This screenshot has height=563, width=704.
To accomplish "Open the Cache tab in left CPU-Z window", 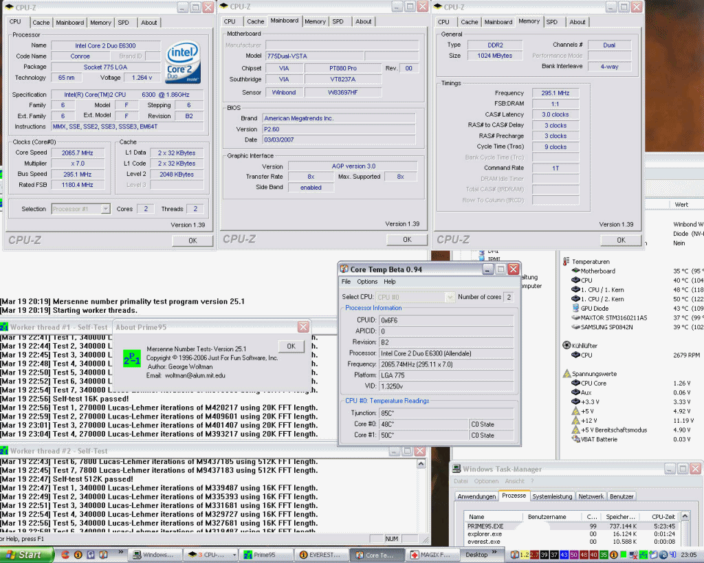I will coord(41,23).
